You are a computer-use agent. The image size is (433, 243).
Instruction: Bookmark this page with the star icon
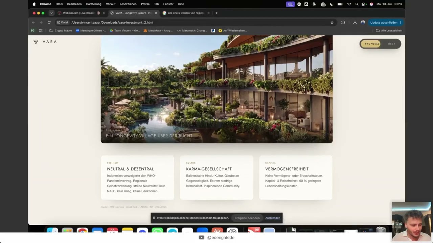point(332,23)
